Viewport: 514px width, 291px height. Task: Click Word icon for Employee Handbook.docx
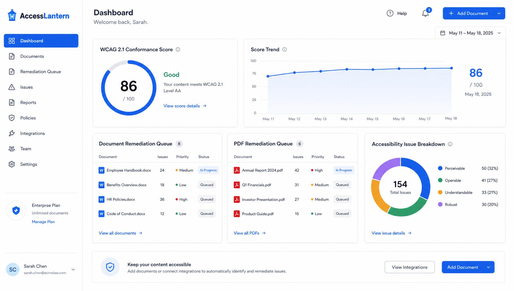tap(101, 170)
